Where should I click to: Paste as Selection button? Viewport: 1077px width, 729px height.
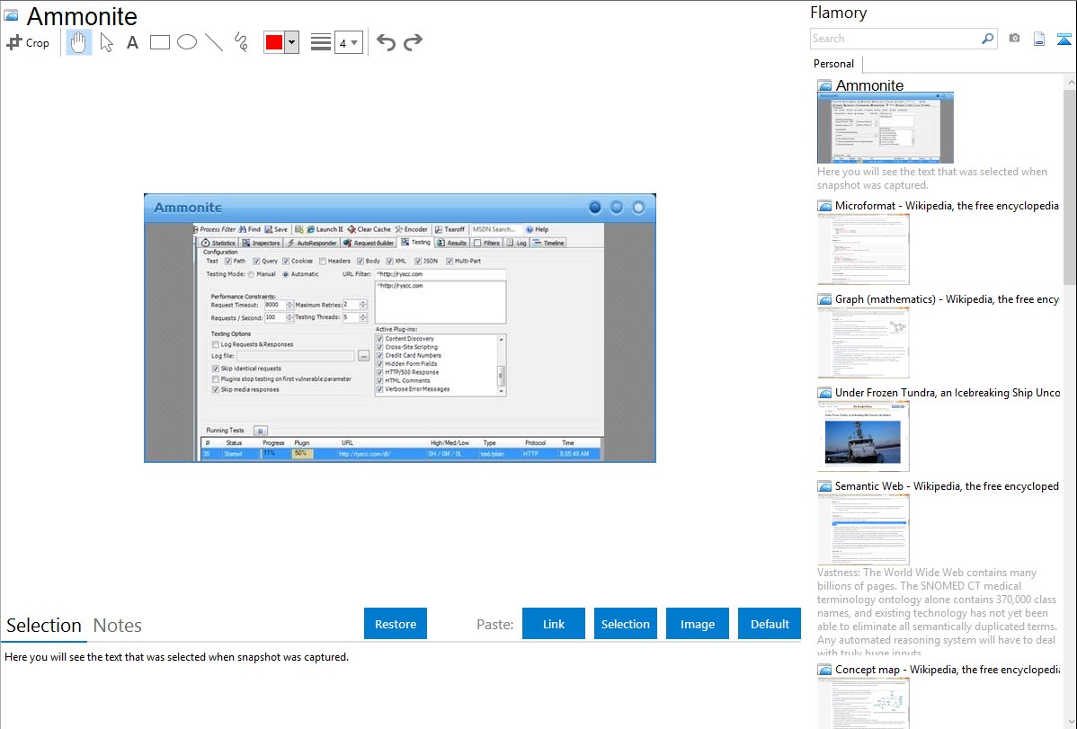tap(625, 624)
